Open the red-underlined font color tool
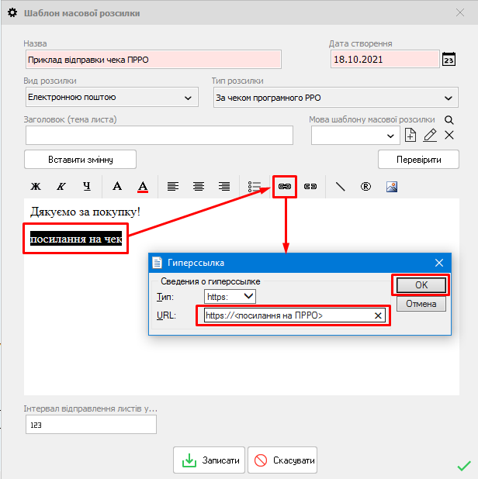 [142, 186]
